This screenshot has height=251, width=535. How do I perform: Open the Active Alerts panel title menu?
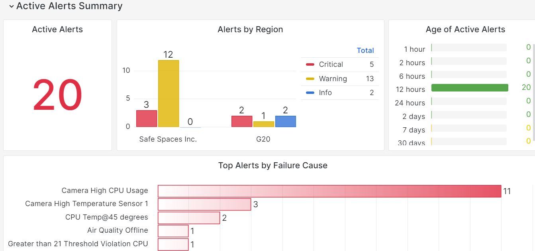[x=57, y=29]
